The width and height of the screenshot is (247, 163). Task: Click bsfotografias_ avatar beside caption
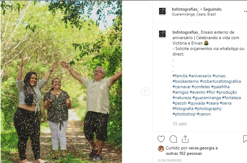tap(162, 34)
